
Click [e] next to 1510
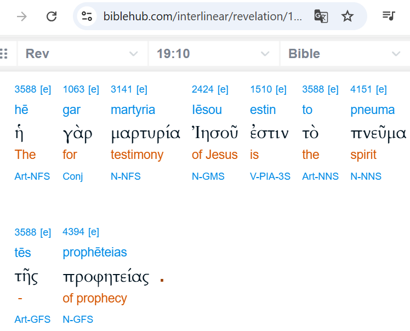click(281, 89)
